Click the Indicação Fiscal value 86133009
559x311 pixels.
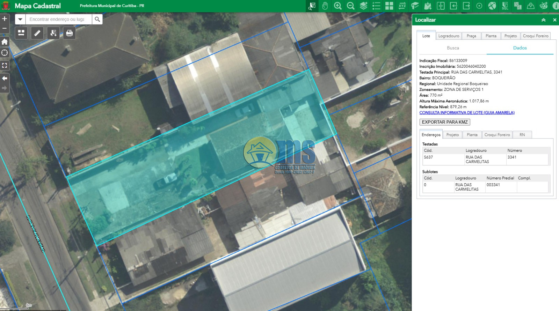point(458,60)
